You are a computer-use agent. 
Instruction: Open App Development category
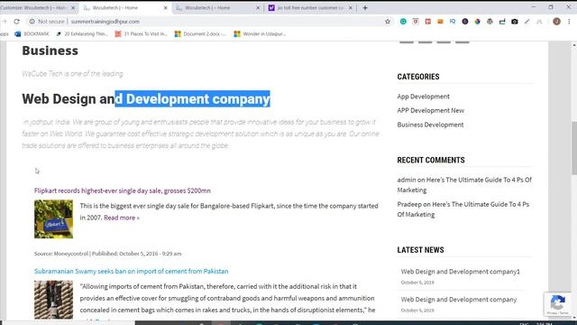click(423, 97)
